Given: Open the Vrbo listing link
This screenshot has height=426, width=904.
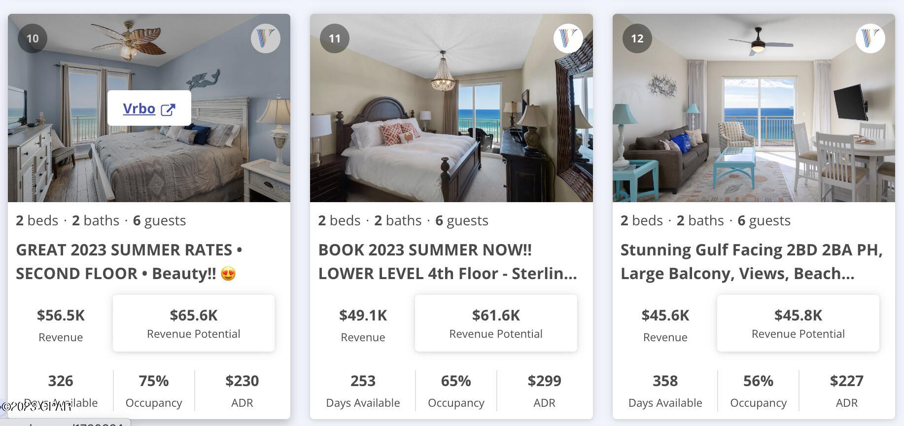Looking at the screenshot, I should (x=139, y=108).
